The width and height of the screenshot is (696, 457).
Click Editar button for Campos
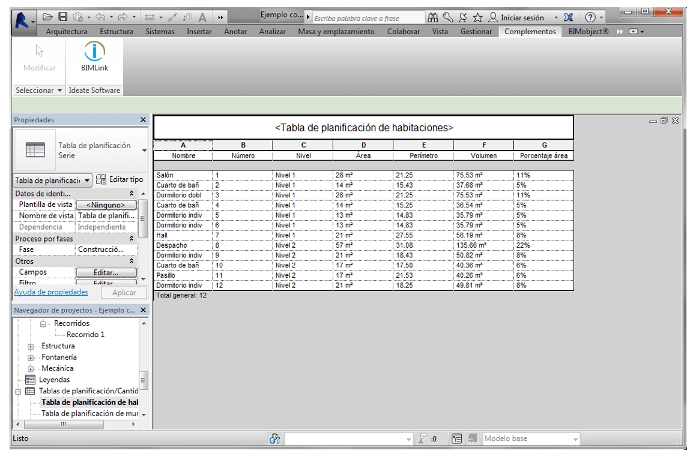pos(106,272)
